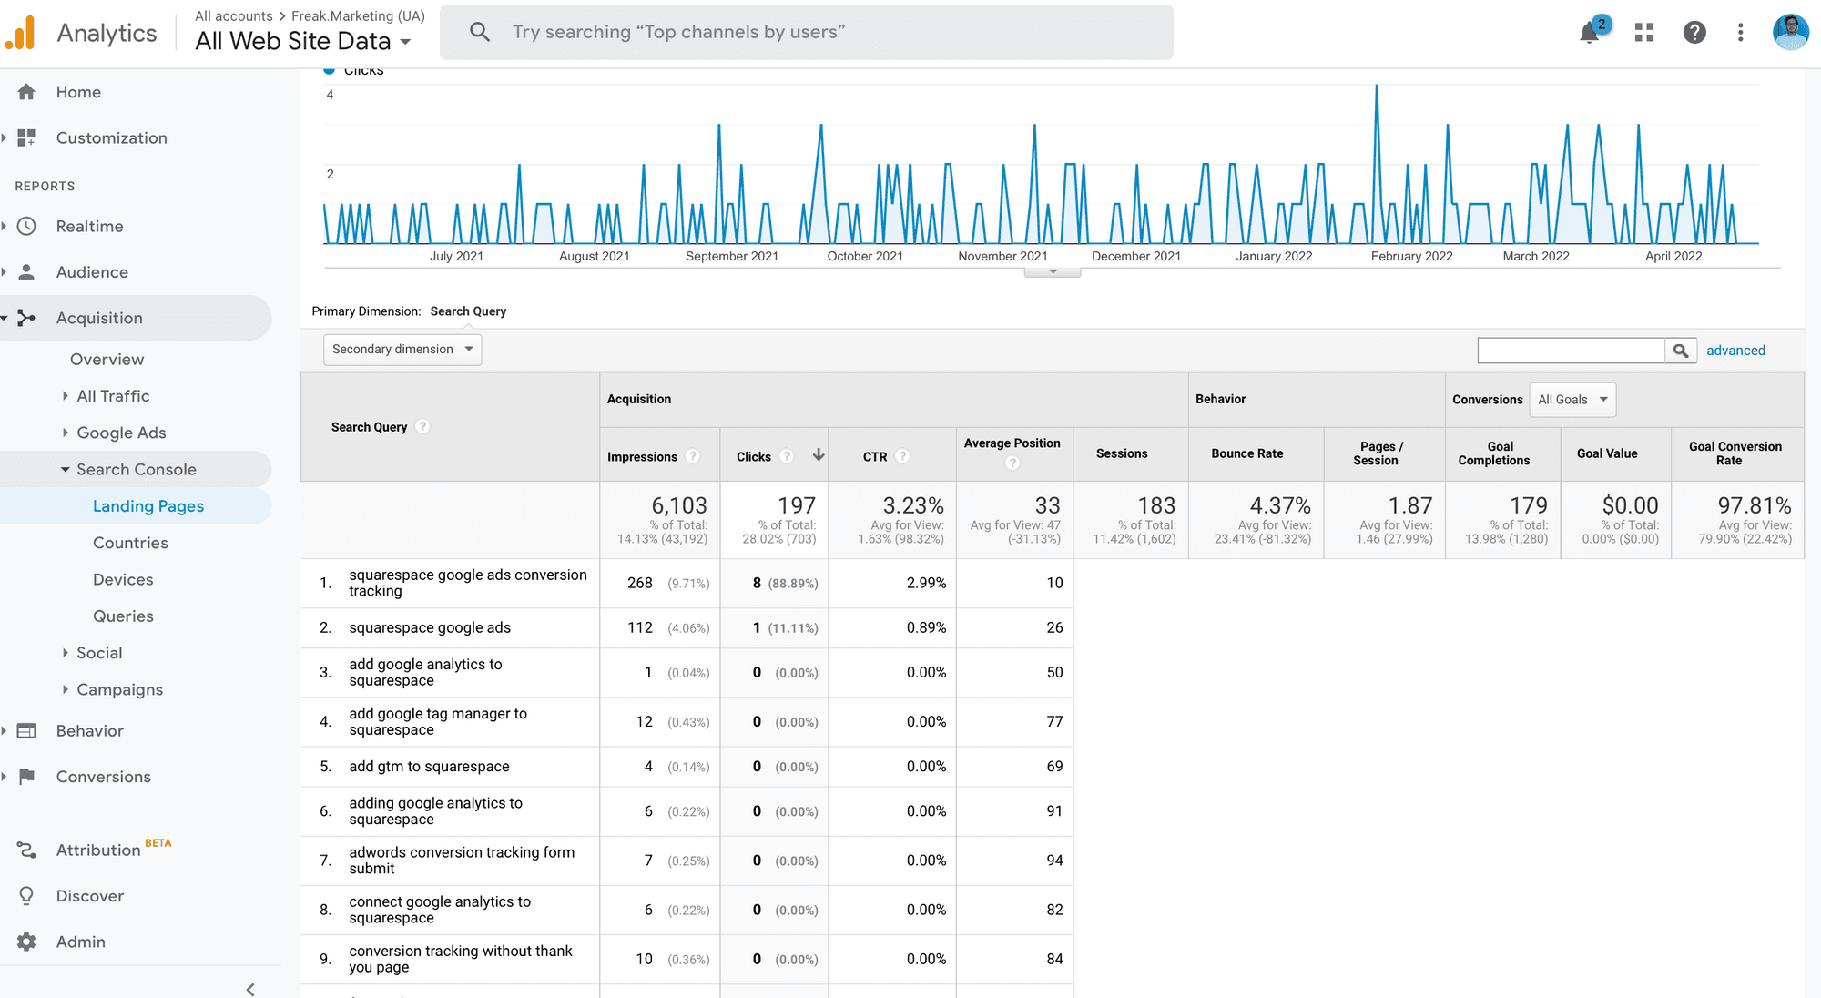Click the help icon beside Impressions
1821x998 pixels.
(x=693, y=456)
